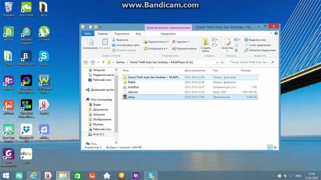The width and height of the screenshot is (321, 180).
Task: Click the Средства работы с приложениями tab header
Action: (x=169, y=27)
